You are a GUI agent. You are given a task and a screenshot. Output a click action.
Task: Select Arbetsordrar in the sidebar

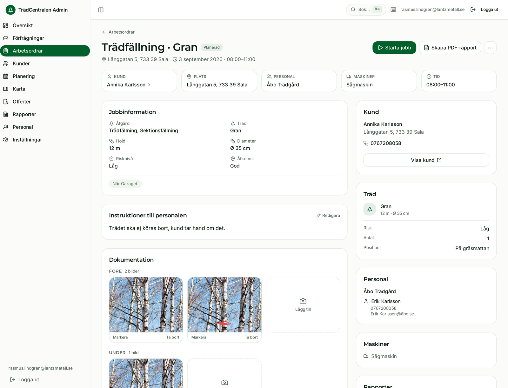[x=45, y=51]
